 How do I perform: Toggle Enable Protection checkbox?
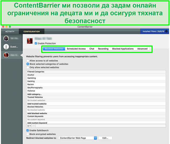click(x=36, y=43)
